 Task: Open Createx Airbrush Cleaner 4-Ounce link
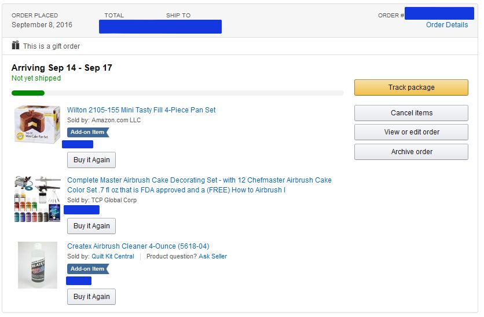(138, 246)
